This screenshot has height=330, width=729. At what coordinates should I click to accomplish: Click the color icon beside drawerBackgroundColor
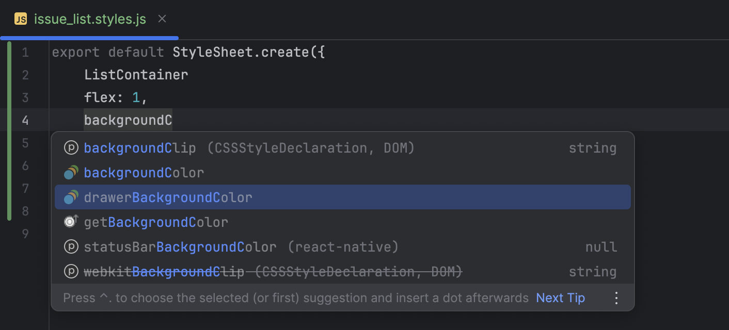click(71, 197)
